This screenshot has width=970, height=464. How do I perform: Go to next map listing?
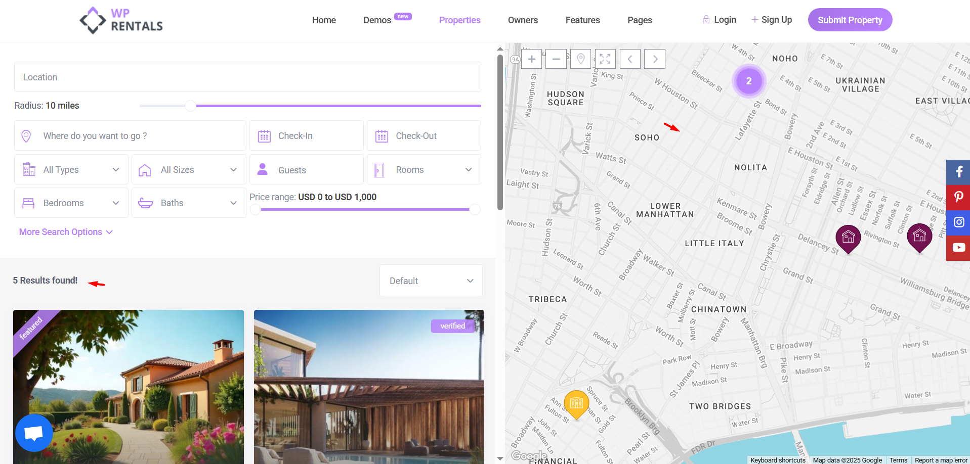point(655,59)
